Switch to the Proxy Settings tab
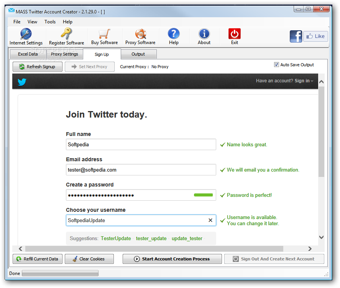 (64, 54)
